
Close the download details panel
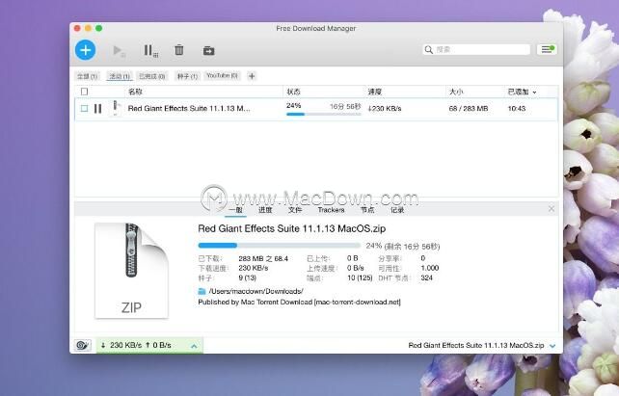coord(552,209)
